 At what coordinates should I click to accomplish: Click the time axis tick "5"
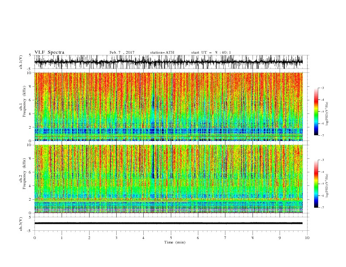[x=171, y=238]
